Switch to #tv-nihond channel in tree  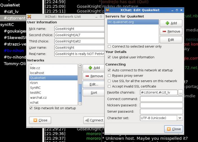[15, 57]
